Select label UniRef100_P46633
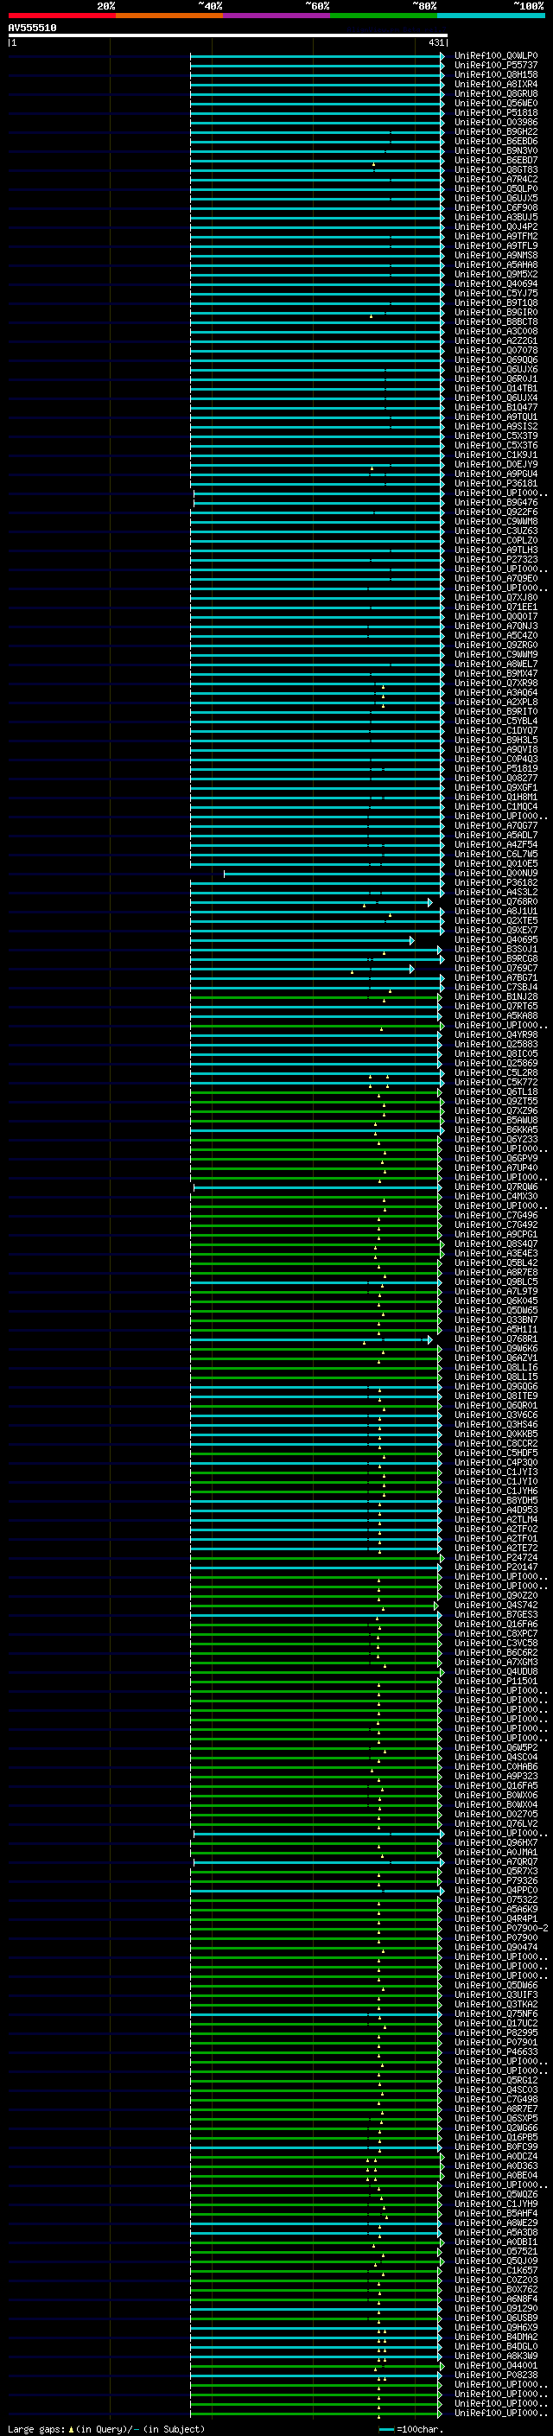The width and height of the screenshot is (553, 2436). [496, 2051]
